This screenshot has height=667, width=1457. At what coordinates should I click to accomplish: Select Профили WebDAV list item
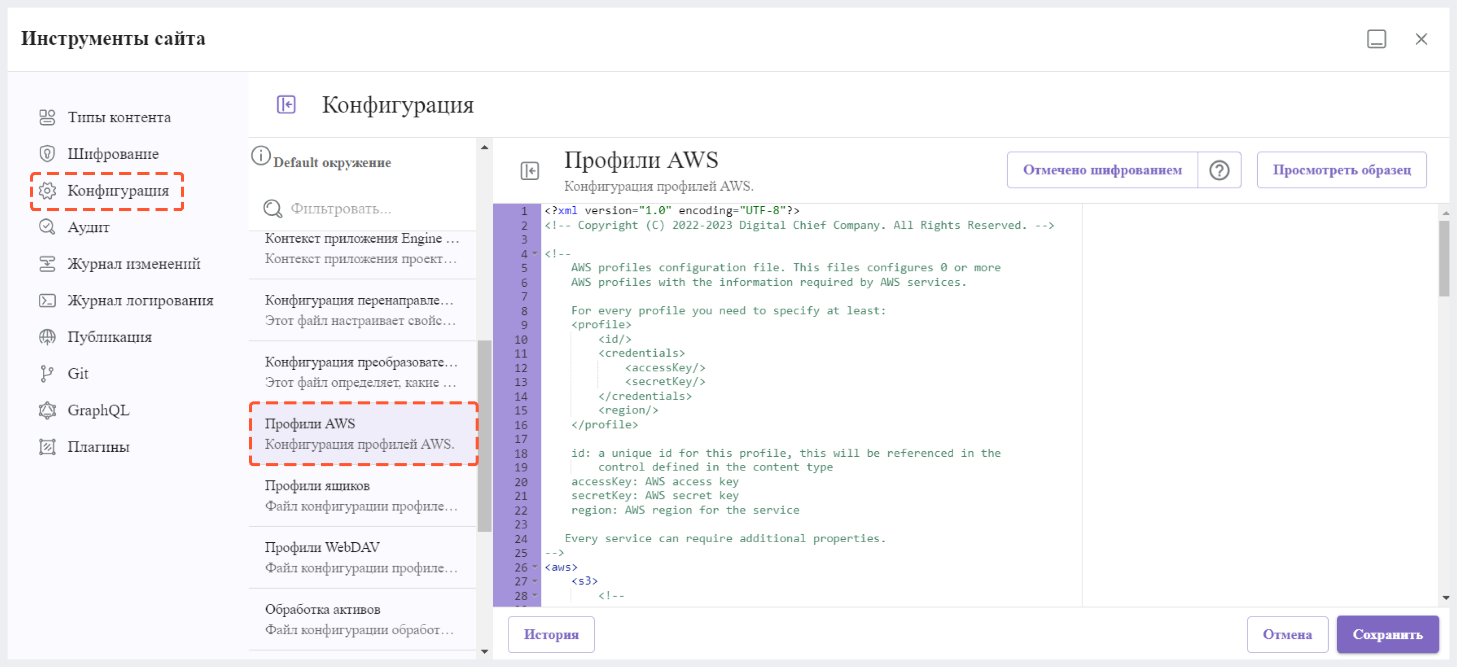(362, 557)
